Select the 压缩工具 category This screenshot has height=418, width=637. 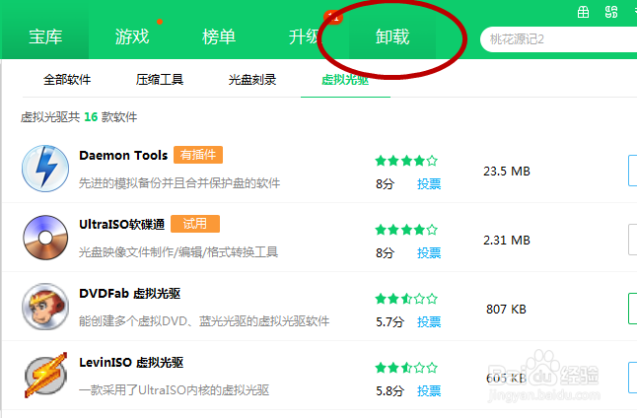(x=160, y=80)
